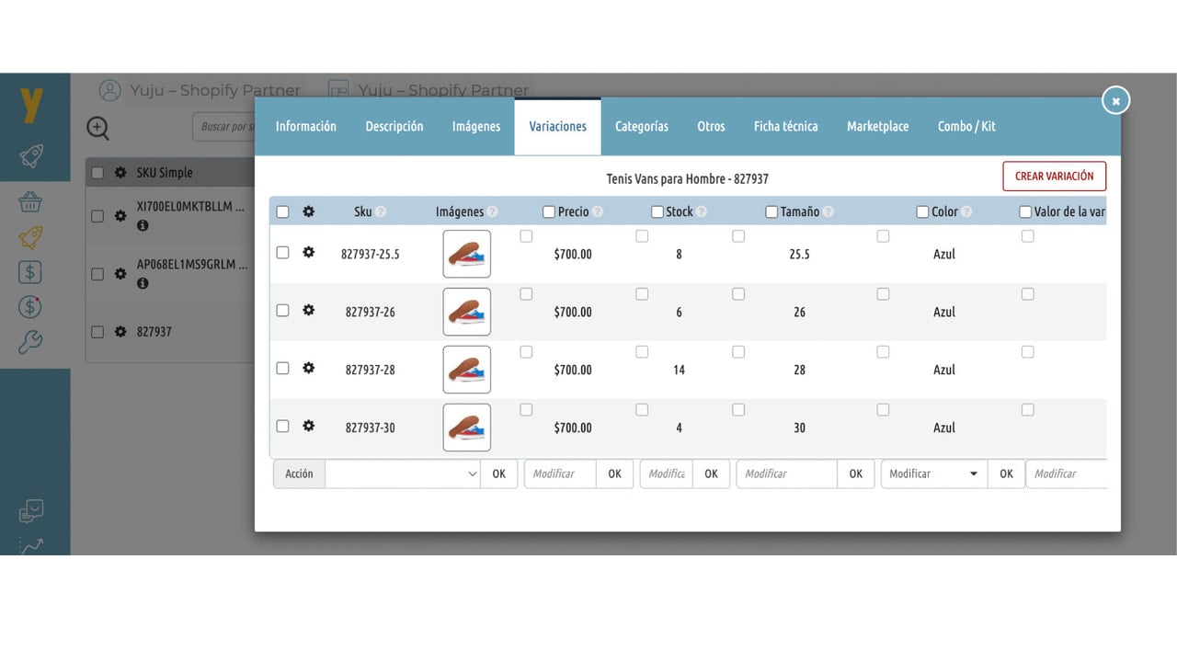Toggle the Stock column header checkbox
This screenshot has width=1177, height=662.
(x=657, y=211)
